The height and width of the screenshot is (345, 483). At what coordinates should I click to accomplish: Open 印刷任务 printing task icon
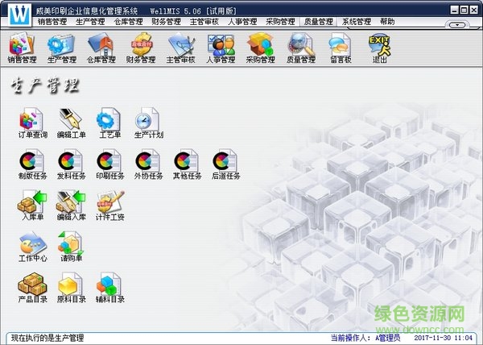109,164
